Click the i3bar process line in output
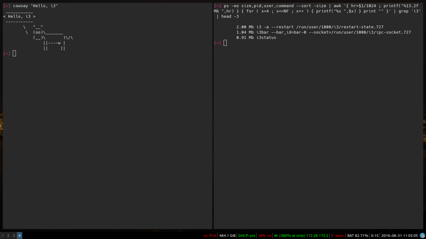 tap(323, 32)
